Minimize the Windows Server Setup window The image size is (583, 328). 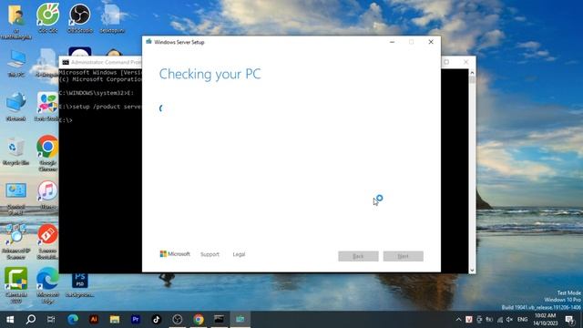click(392, 42)
